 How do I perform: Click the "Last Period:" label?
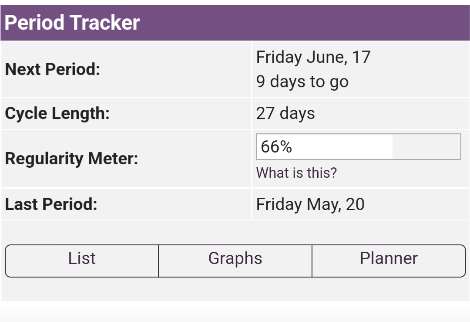click(51, 204)
